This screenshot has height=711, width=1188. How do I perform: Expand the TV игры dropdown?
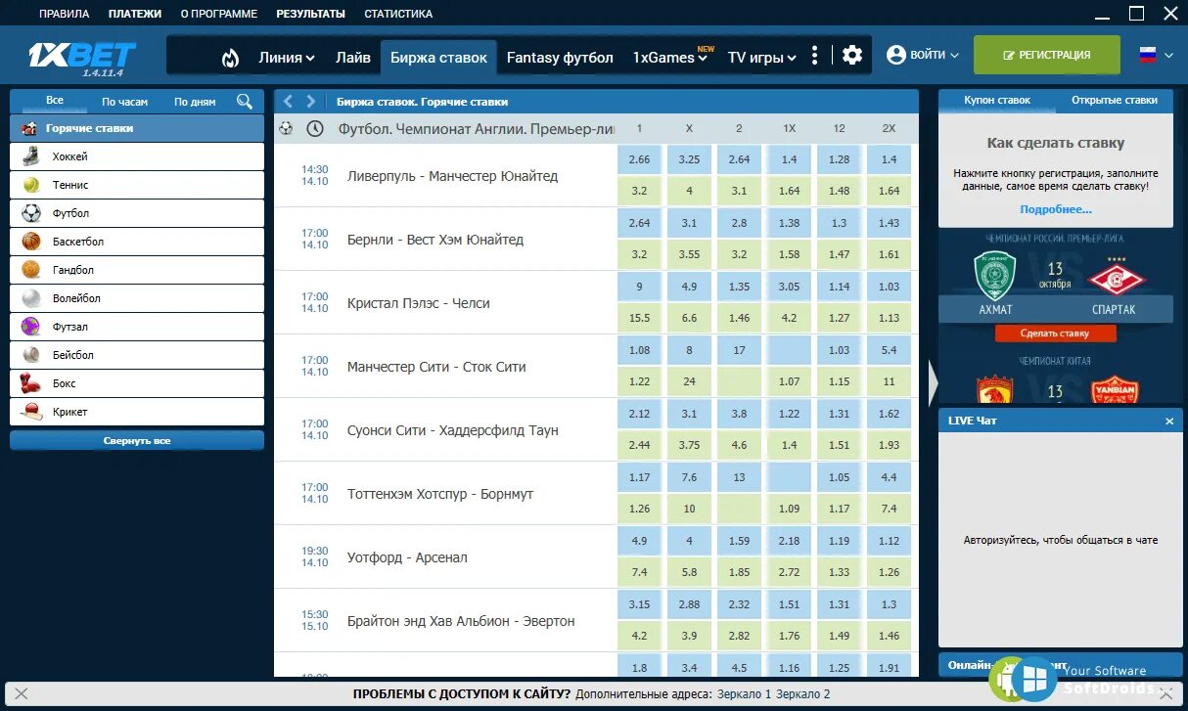click(762, 58)
